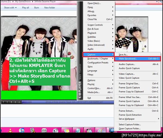Choose Frame: Quick Capture with Ctrl+A shortcut

tap(137, 88)
